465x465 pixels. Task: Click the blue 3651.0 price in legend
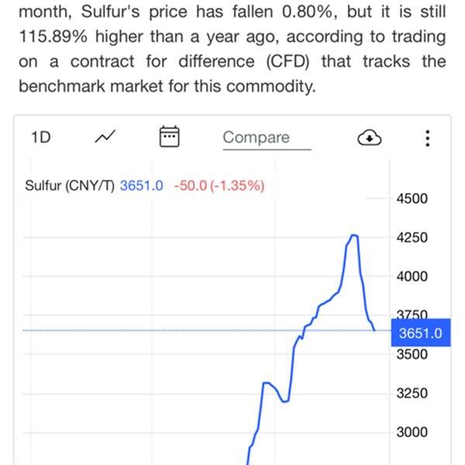pyautogui.click(x=142, y=185)
